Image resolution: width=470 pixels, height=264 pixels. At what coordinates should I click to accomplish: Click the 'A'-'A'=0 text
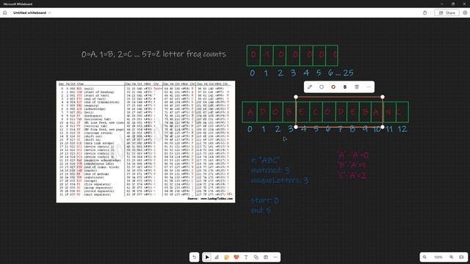(352, 155)
